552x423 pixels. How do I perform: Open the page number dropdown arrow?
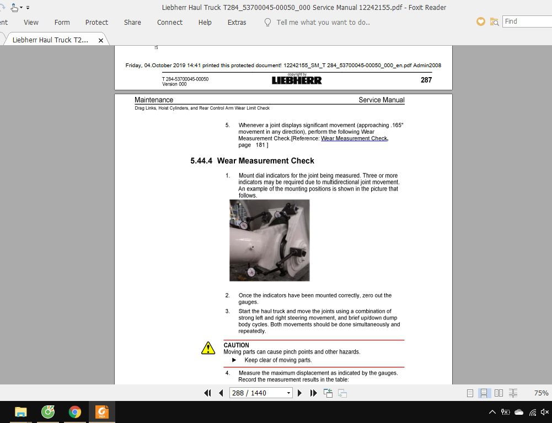coord(288,393)
